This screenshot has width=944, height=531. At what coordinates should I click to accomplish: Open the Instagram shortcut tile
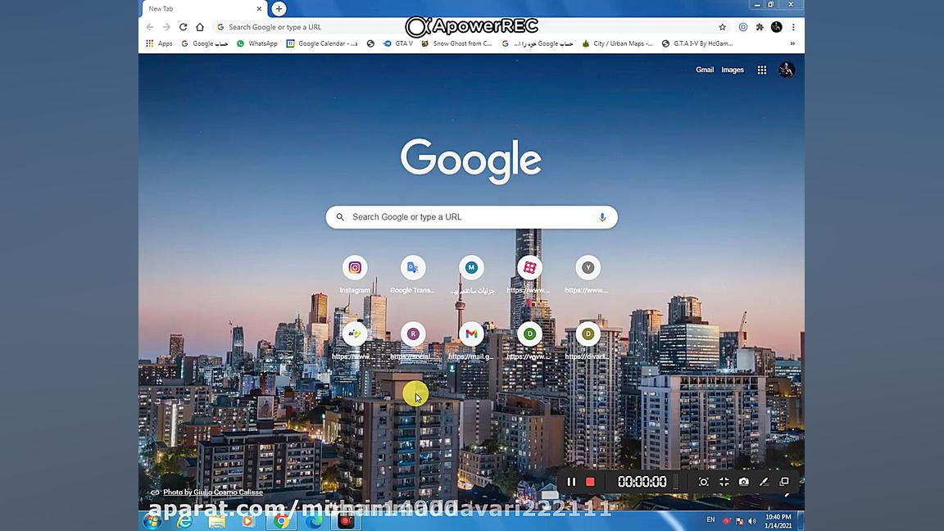[354, 267]
